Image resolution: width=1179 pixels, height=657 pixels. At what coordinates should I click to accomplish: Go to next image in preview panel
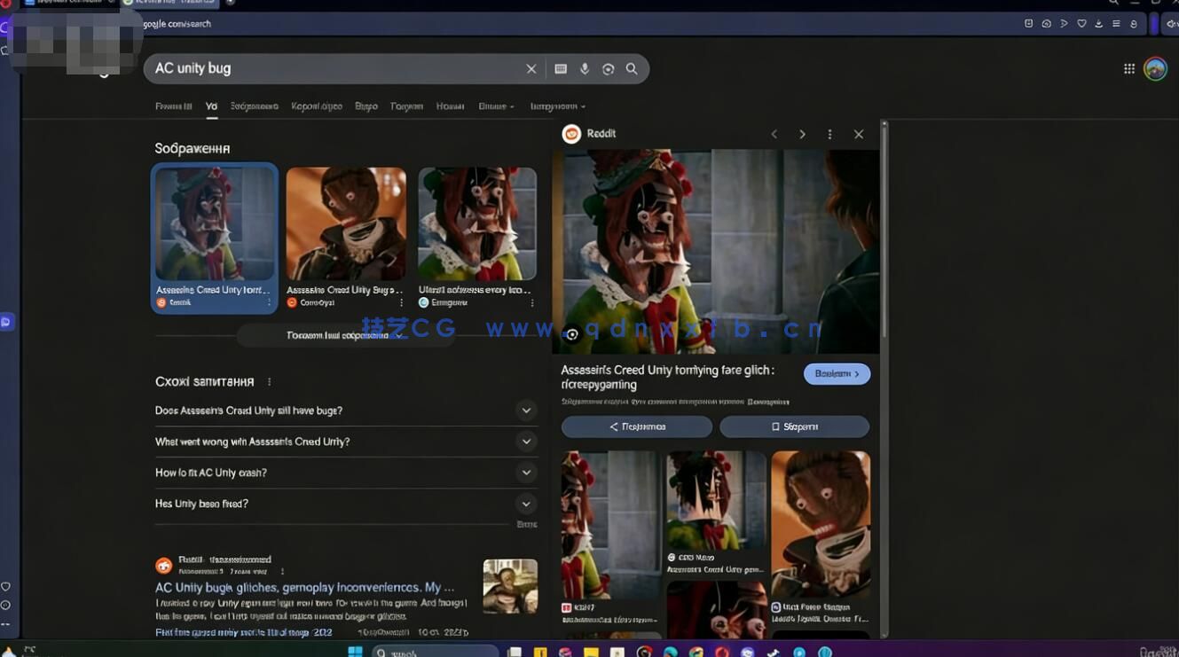802,134
